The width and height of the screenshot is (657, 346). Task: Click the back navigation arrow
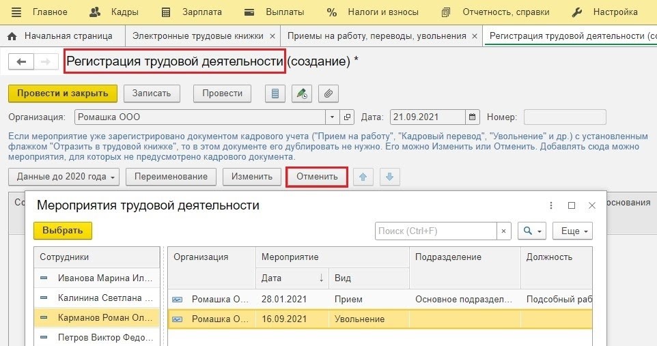pos(21,62)
